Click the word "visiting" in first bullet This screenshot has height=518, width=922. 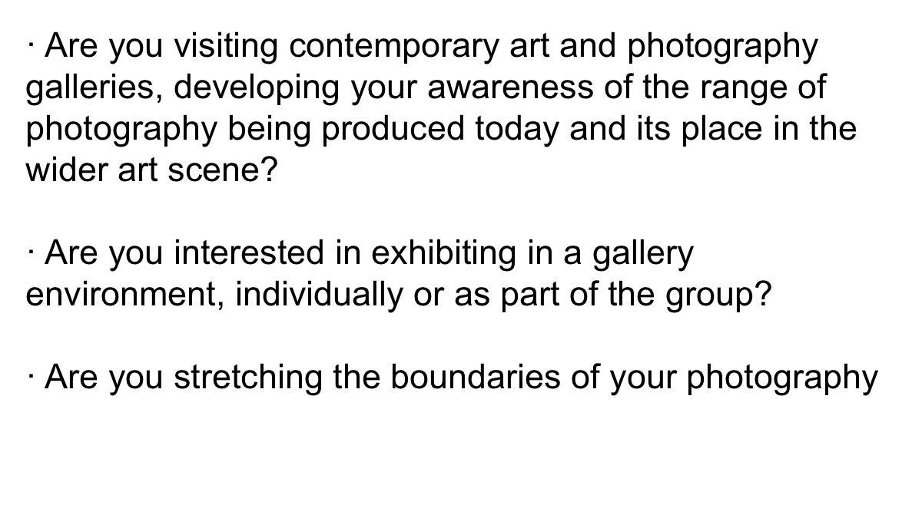pos(222,47)
